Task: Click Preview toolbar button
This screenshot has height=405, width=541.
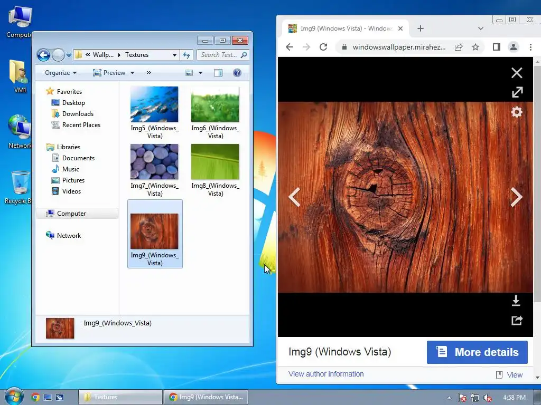Action: point(109,73)
